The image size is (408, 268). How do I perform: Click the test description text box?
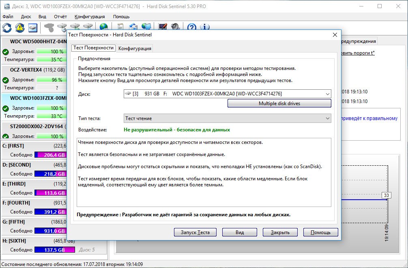point(204,172)
